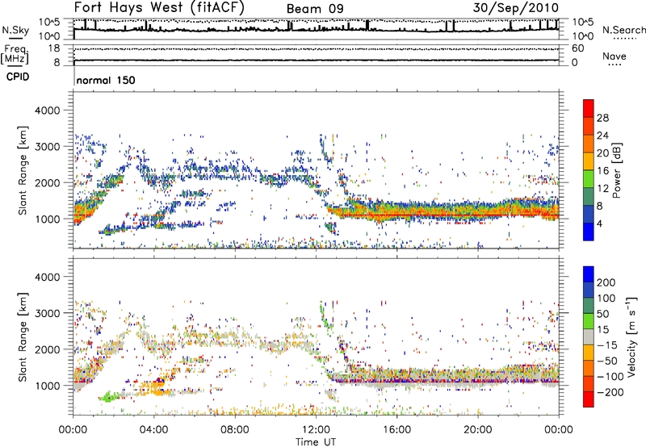Select the '200' velocity colorbar label
646x447 pixels.
[x=606, y=282]
